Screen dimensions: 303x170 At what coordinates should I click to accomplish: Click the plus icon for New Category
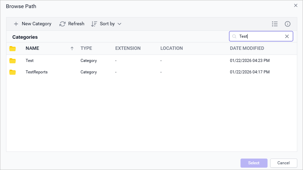[x=16, y=24]
